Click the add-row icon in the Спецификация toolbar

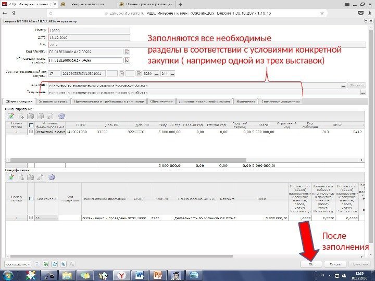point(21,177)
